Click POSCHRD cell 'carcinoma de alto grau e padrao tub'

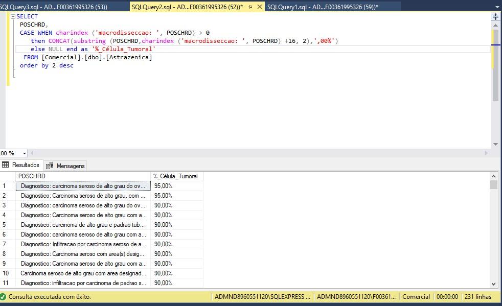pos(83,225)
